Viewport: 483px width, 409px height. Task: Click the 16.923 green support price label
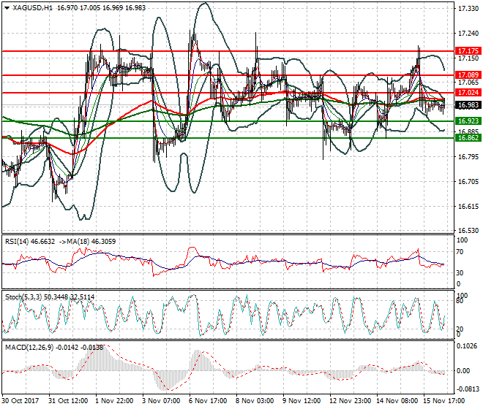(x=466, y=121)
